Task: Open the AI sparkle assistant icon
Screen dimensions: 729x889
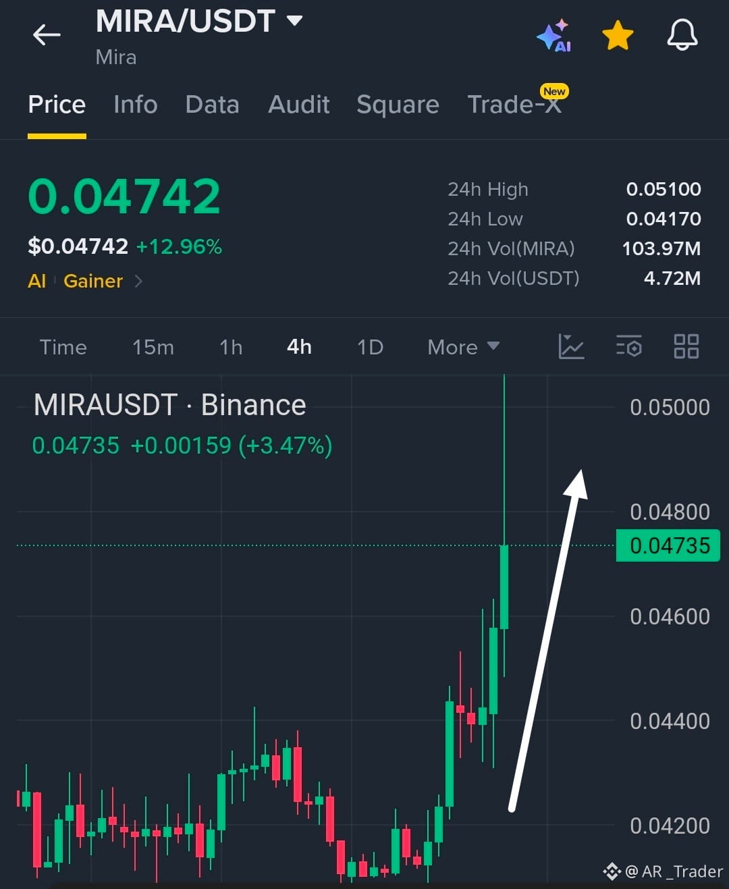Action: (554, 36)
